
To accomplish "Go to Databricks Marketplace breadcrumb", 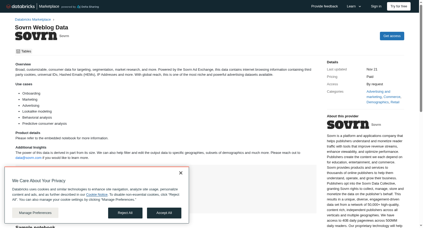I will click(33, 20).
